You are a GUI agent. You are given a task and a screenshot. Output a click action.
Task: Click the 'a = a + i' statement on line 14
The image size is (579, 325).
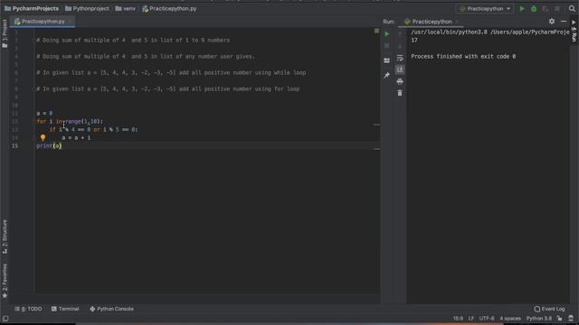tap(76, 137)
